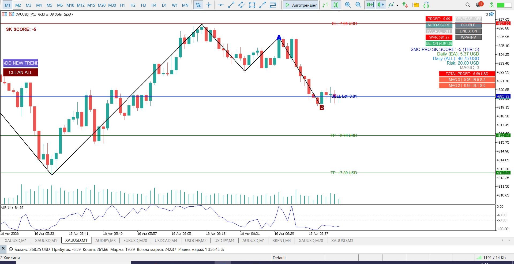Image resolution: width=514 pixels, height=264 pixels.
Task: Click the CLEAN ALL button
Action: [x=21, y=72]
